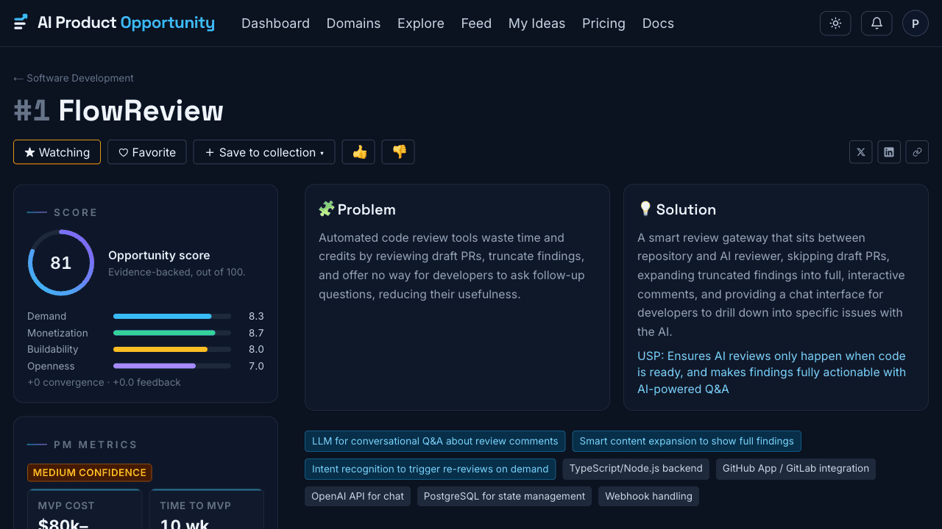The image size is (942, 529).
Task: Click the '+0 convergence · +0.0 feedback' text
Action: click(x=104, y=382)
